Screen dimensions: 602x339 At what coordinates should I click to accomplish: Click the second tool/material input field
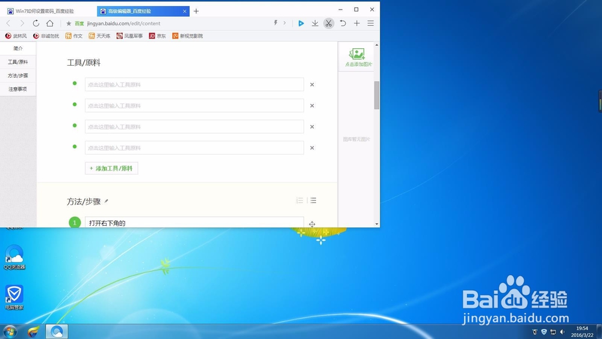coord(194,105)
